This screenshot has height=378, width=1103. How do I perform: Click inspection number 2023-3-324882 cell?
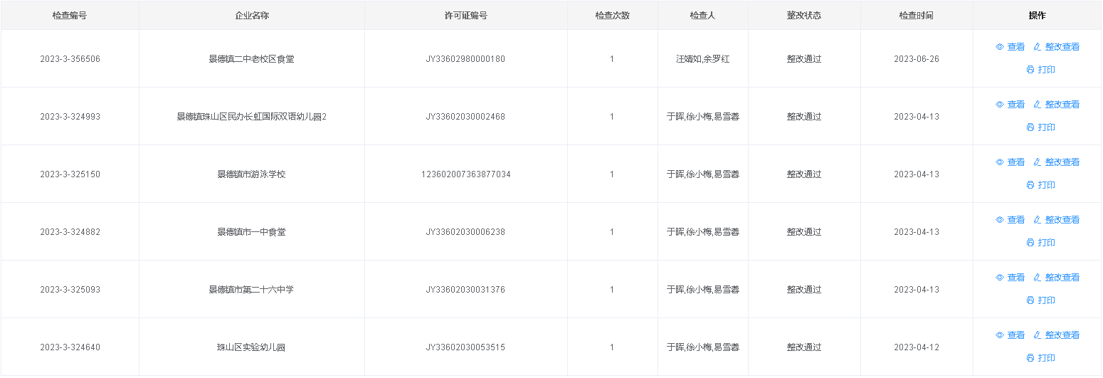(x=70, y=232)
